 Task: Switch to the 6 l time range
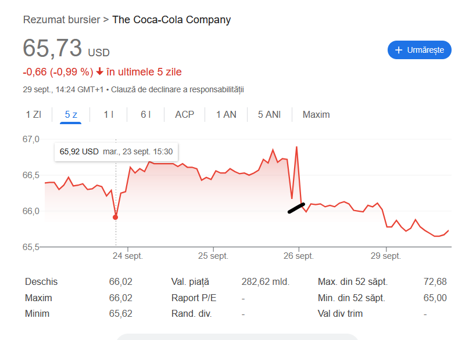coord(146,115)
